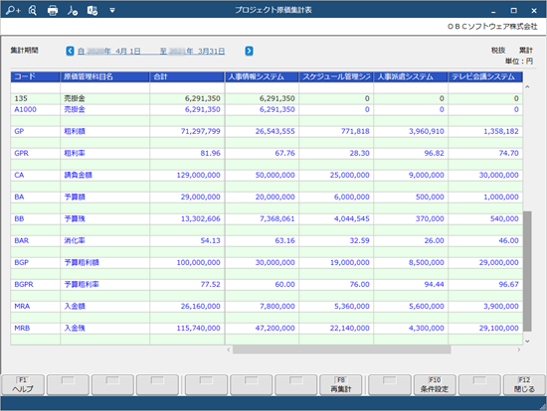
Task: Click the F1 ヘルプ button
Action: click(x=23, y=385)
